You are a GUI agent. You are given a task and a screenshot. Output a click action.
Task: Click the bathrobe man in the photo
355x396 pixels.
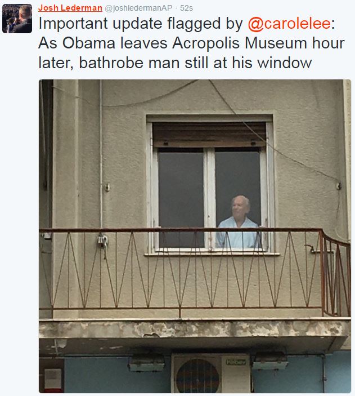(238, 222)
